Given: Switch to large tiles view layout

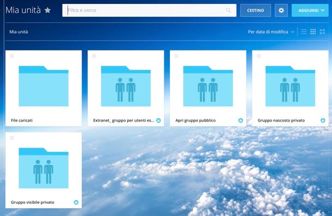Looking at the screenshot, I should click(x=322, y=31).
